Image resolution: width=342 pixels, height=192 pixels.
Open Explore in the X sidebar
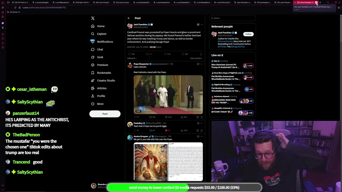(x=99, y=34)
